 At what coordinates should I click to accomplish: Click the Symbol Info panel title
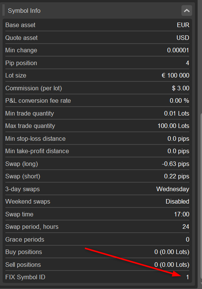point(24,11)
